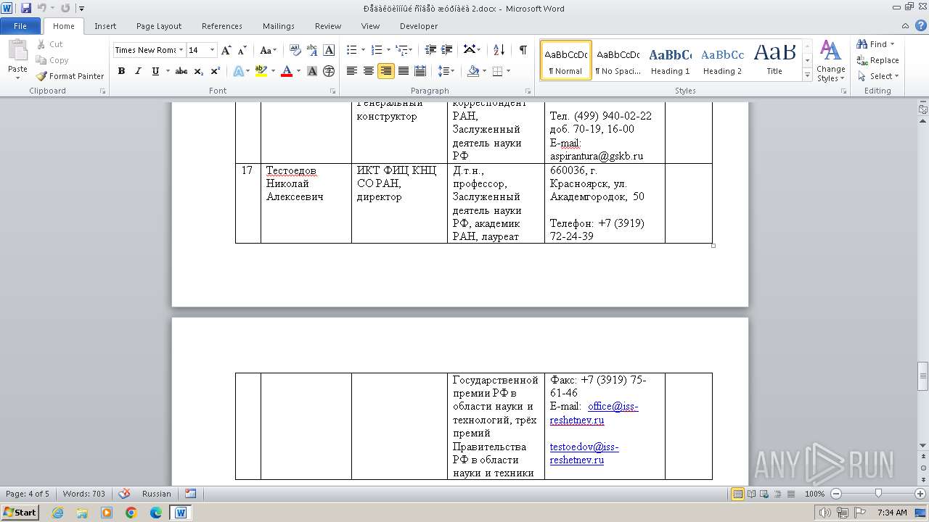Adjust the zoom slider handle
Viewport: 929px width, 522px height.
click(x=878, y=494)
